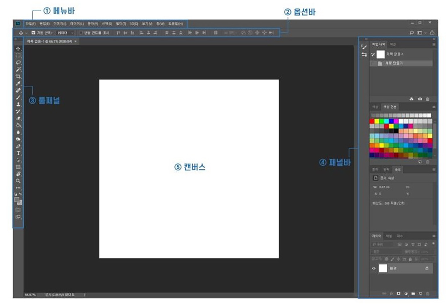
Task: Pick the red swatch in Swatches panel
Action: pyautogui.click(x=372, y=122)
